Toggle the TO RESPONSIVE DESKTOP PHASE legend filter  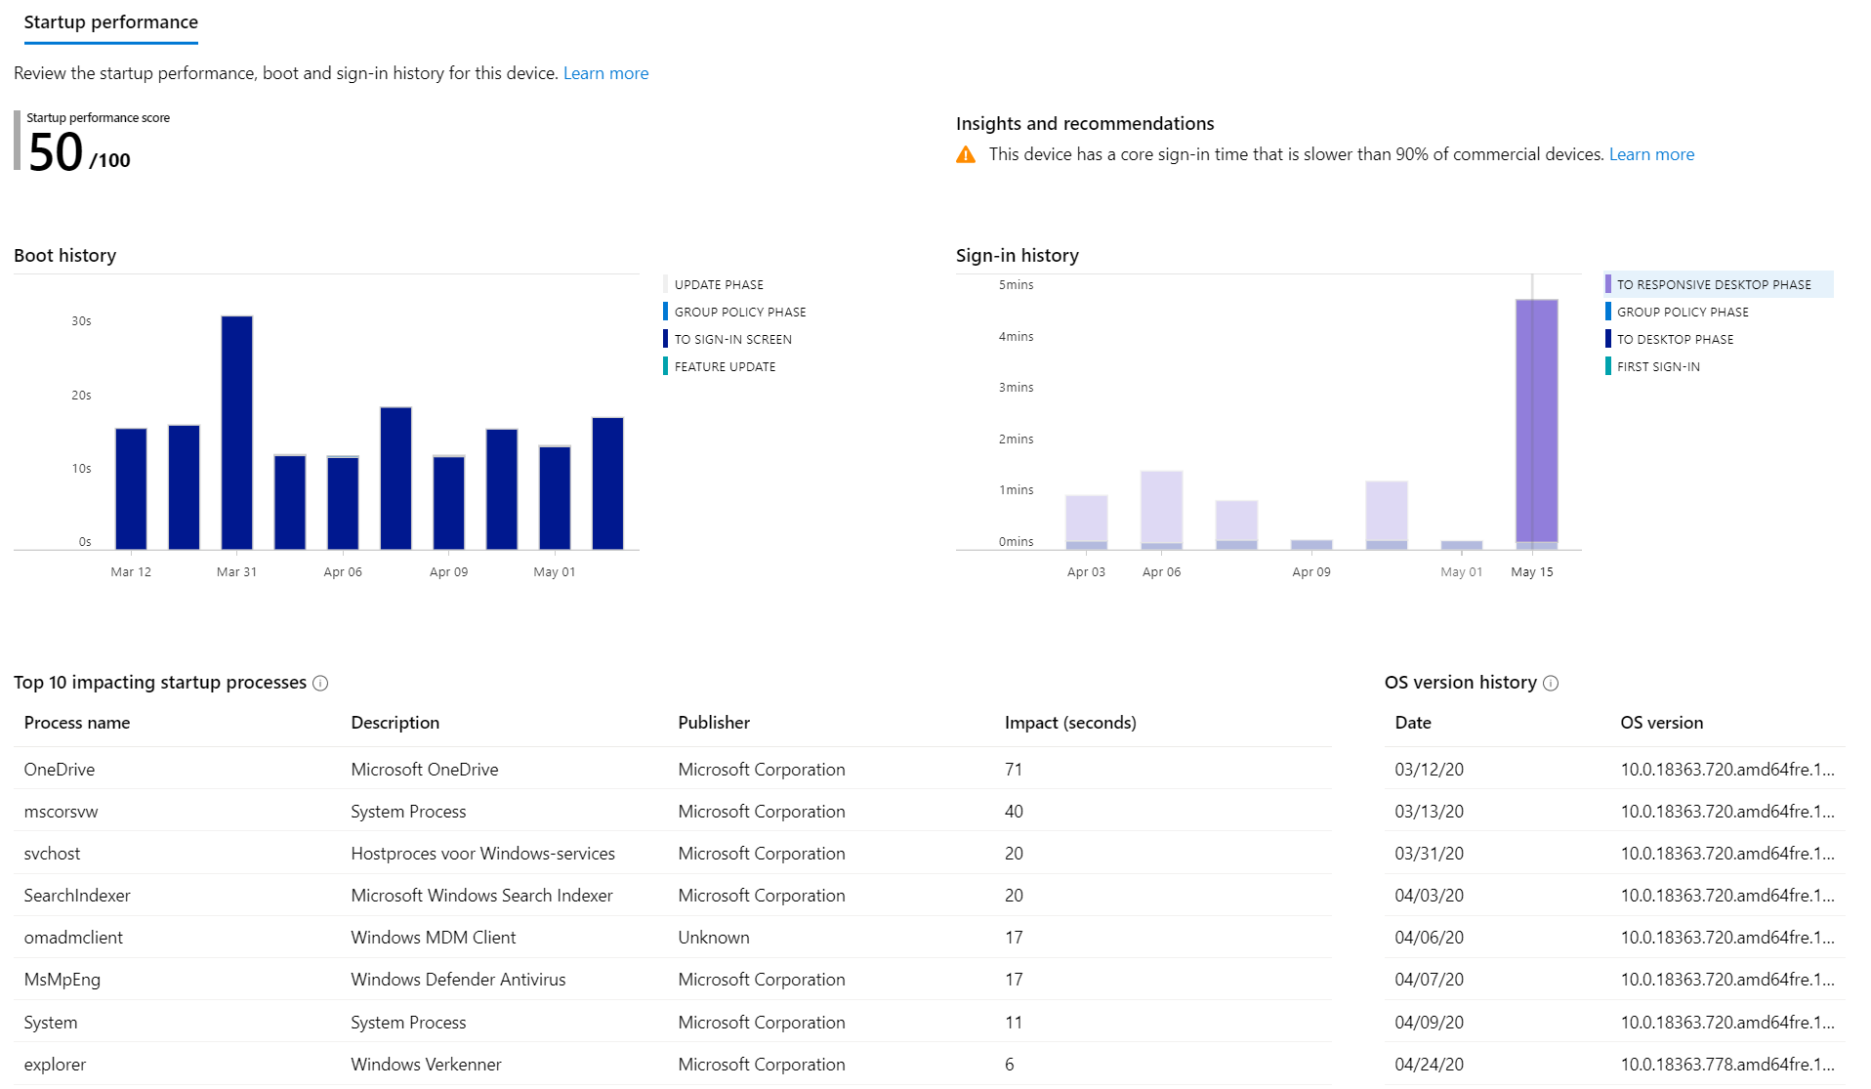click(x=1609, y=284)
